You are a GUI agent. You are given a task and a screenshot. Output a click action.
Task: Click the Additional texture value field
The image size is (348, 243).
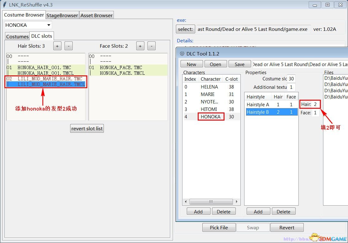[x=291, y=87]
